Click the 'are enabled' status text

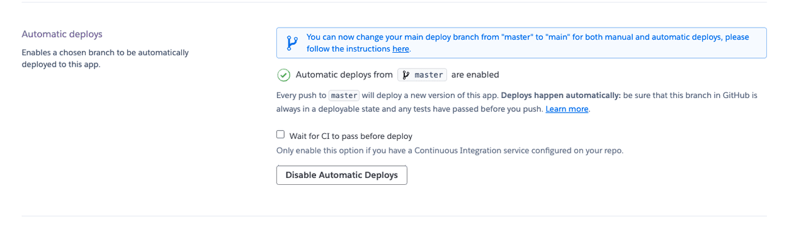pyautogui.click(x=475, y=75)
